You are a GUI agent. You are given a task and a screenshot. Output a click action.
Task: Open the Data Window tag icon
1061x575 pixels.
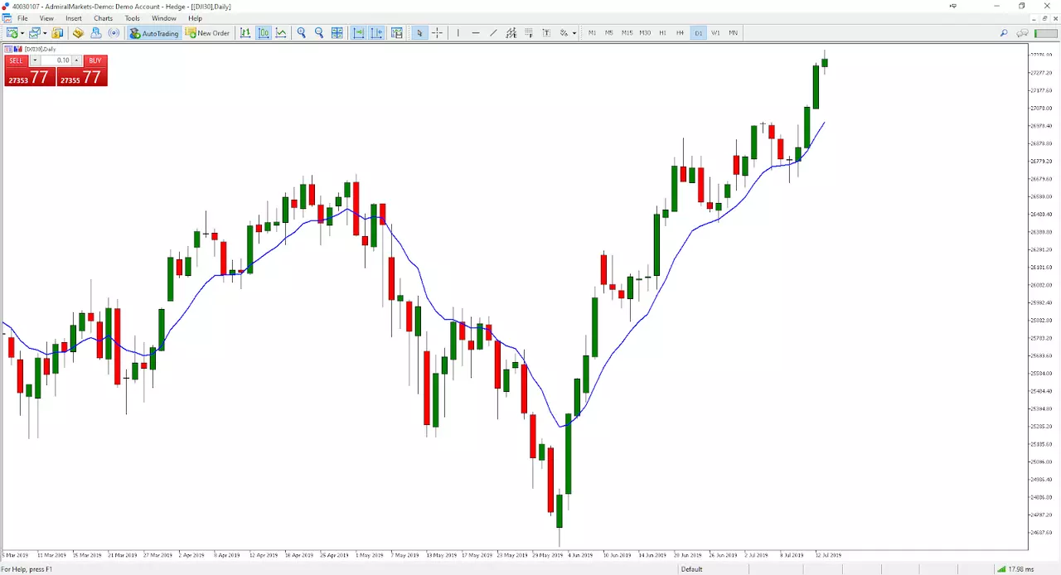[78, 33]
